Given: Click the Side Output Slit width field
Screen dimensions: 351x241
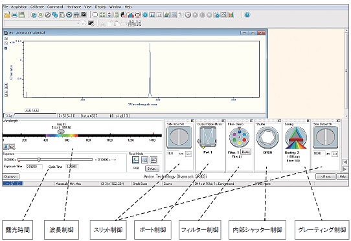Looking at the screenshot, I should [319, 154].
